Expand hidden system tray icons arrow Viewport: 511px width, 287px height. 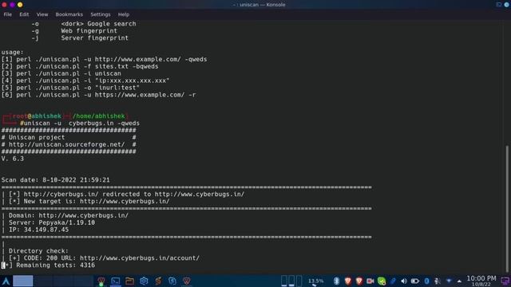(459, 281)
